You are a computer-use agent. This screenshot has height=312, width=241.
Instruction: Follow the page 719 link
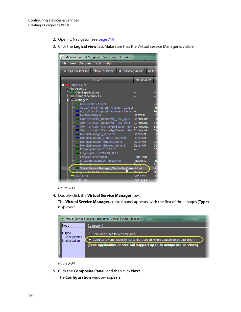[106, 39]
